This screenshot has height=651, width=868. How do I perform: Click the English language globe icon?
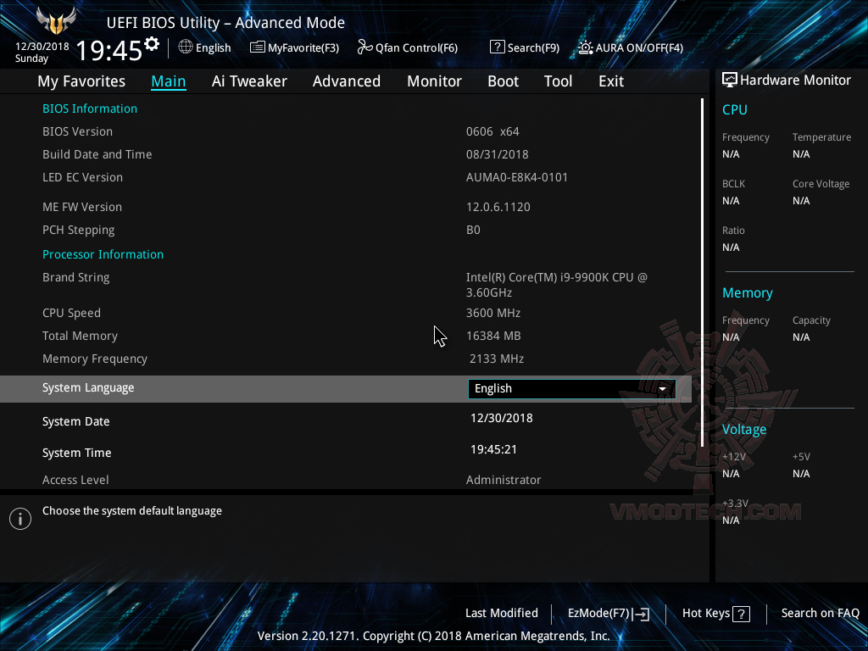(185, 47)
